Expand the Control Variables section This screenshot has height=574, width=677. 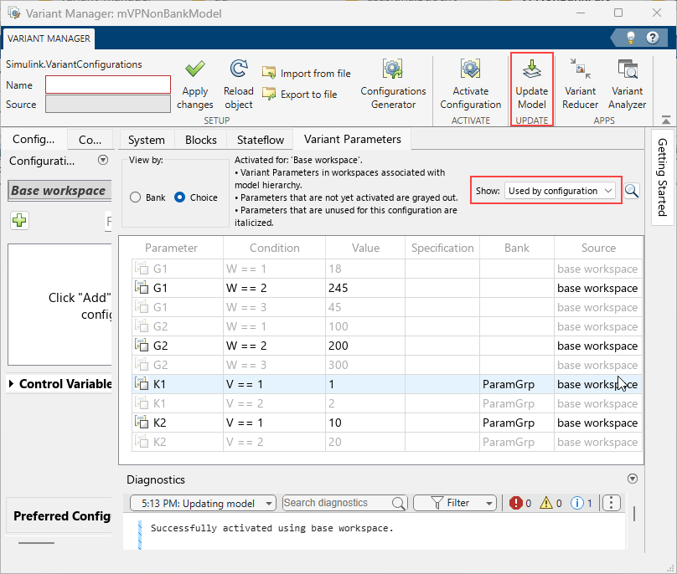(x=11, y=383)
